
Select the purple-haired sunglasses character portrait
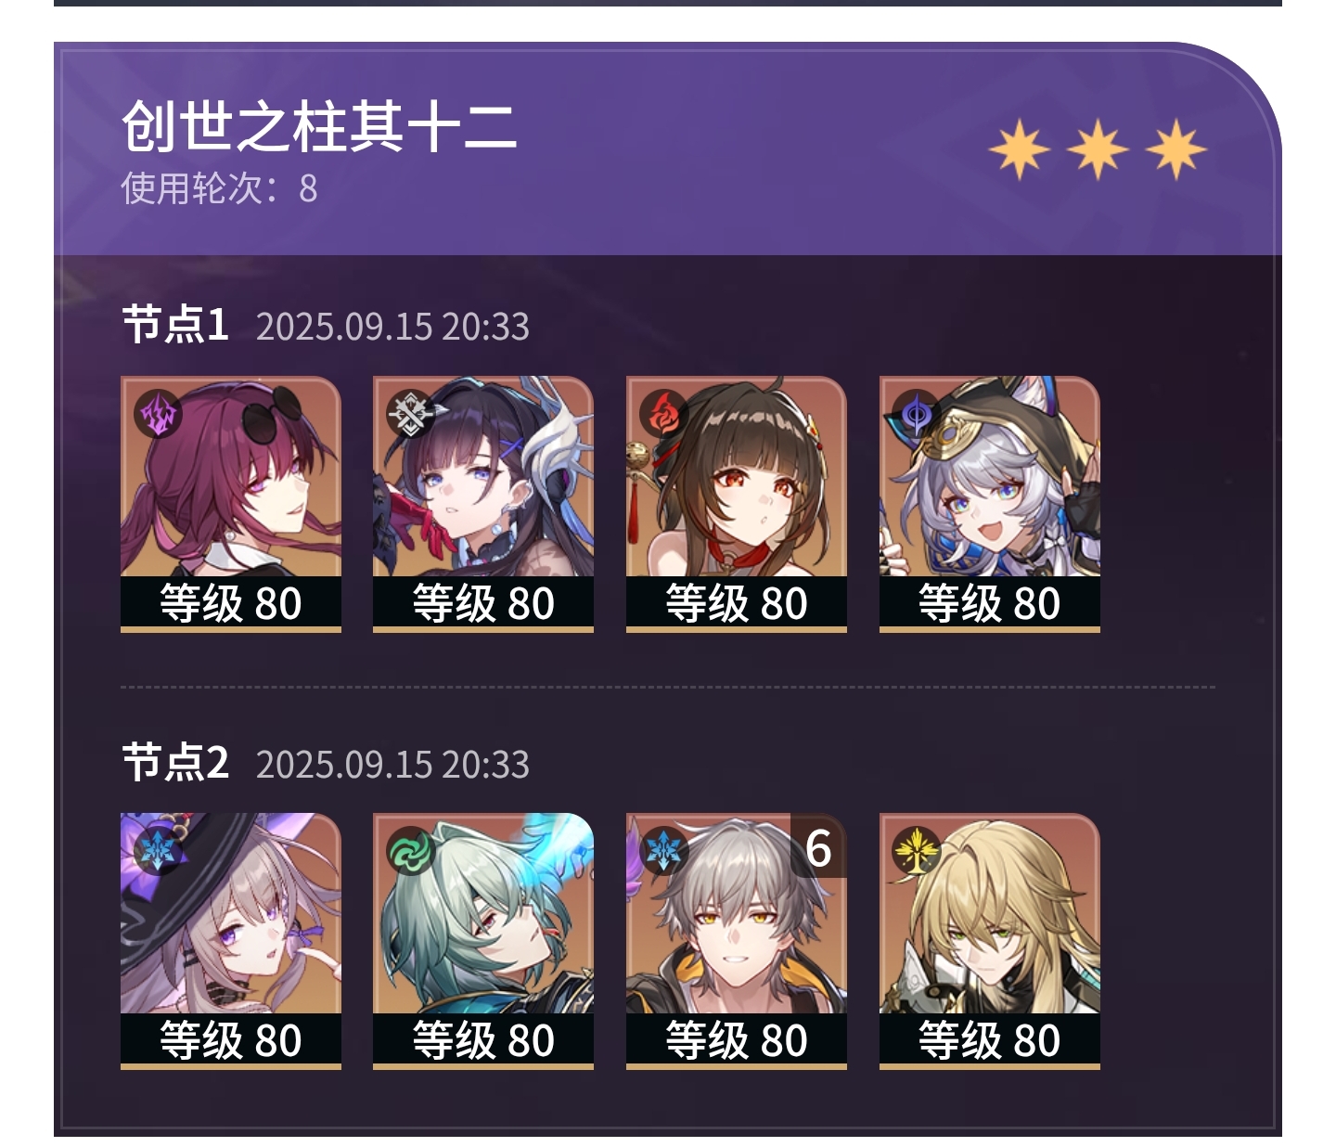pyautogui.click(x=231, y=504)
